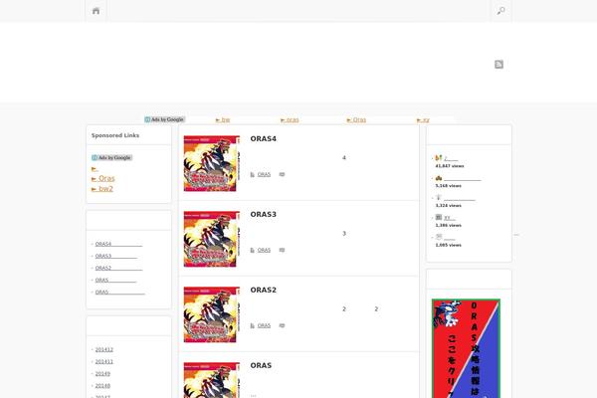Screen dimensions: 597x398
Task: Open the capitalized 'Oras' top ad link
Action: 356,120
